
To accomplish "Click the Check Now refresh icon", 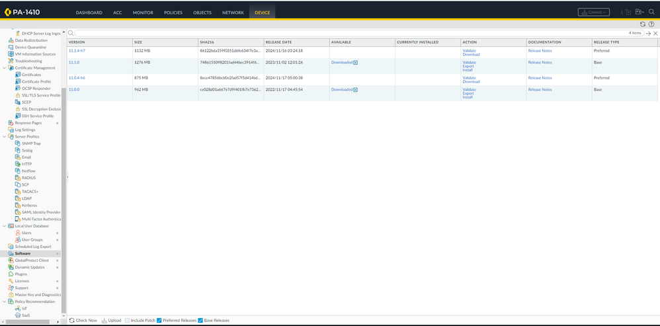I will [72, 320].
